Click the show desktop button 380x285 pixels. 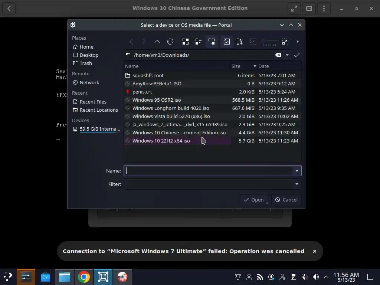[370, 277]
